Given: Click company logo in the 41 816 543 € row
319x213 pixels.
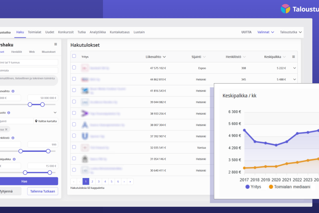Looking at the screenshot, I should click(85, 91).
